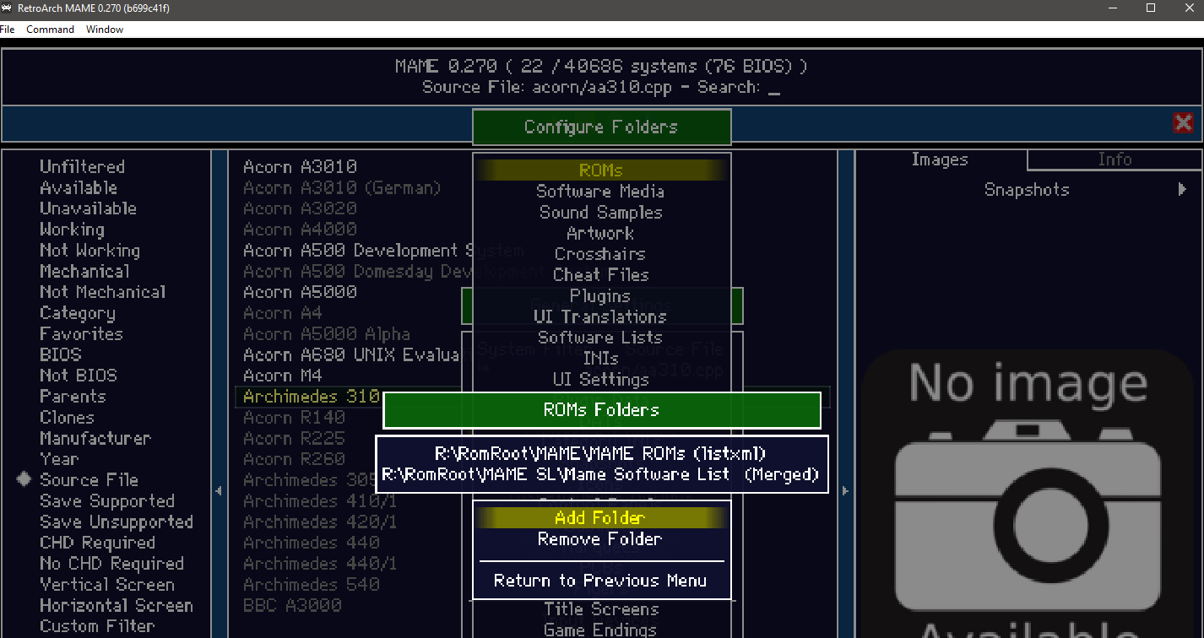Select Acorn M4 system
The height and width of the screenshot is (638, 1204).
point(282,376)
